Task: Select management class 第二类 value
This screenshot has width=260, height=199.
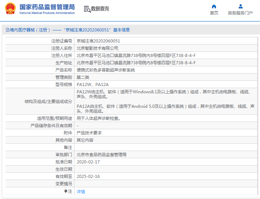Action: point(83,77)
